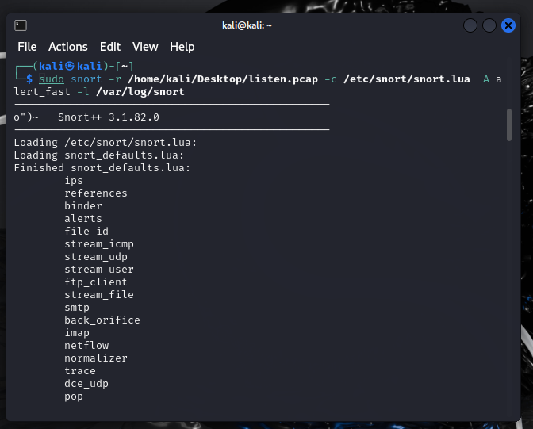The width and height of the screenshot is (533, 429).
Task: Click the 'imap' module line
Action: coord(77,333)
